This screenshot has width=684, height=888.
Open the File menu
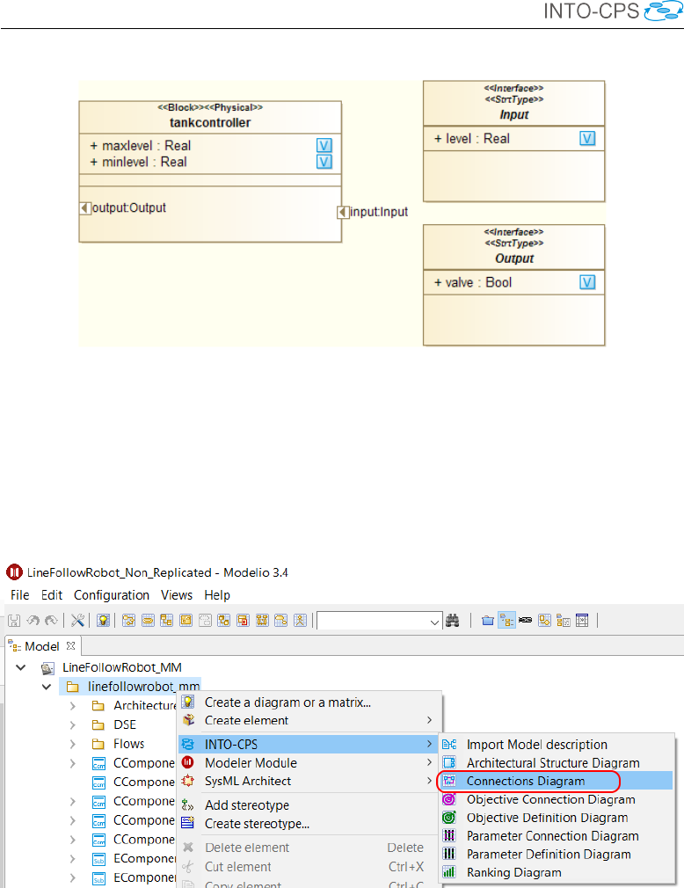pyautogui.click(x=20, y=594)
